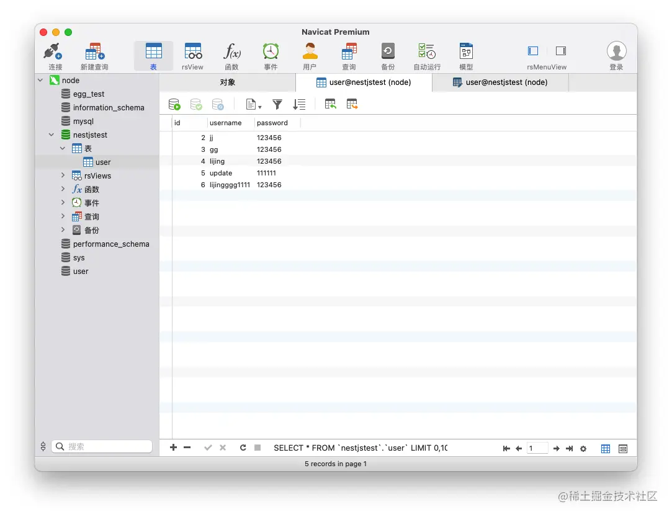Image resolution: width=672 pixels, height=517 pixels.
Task: Open the 备份 backup toolbar icon
Action: click(388, 56)
